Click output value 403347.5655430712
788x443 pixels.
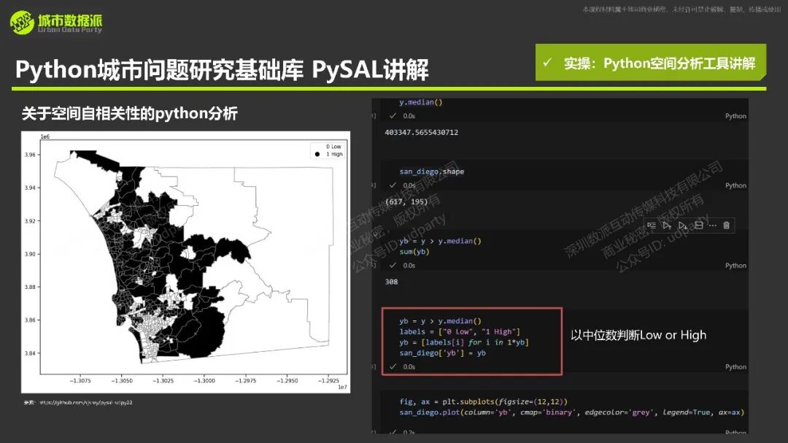[x=421, y=132]
